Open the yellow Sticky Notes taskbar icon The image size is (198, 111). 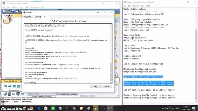(81, 108)
